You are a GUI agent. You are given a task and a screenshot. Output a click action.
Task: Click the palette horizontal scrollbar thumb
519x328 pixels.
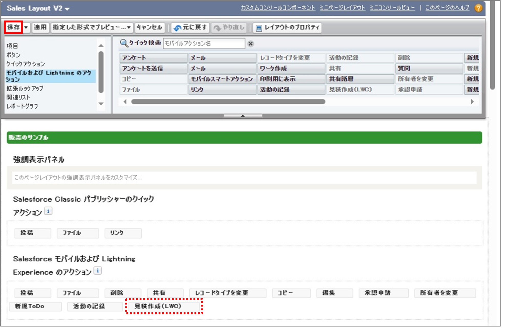[x=228, y=102]
